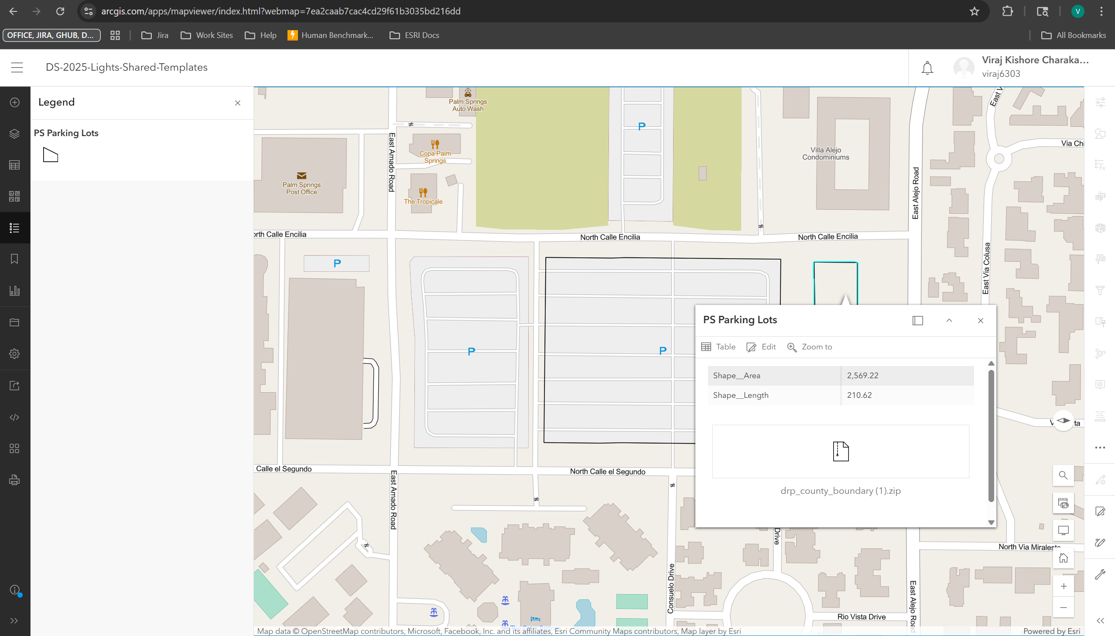Click the Share map icon
The image size is (1115, 636).
coord(15,386)
